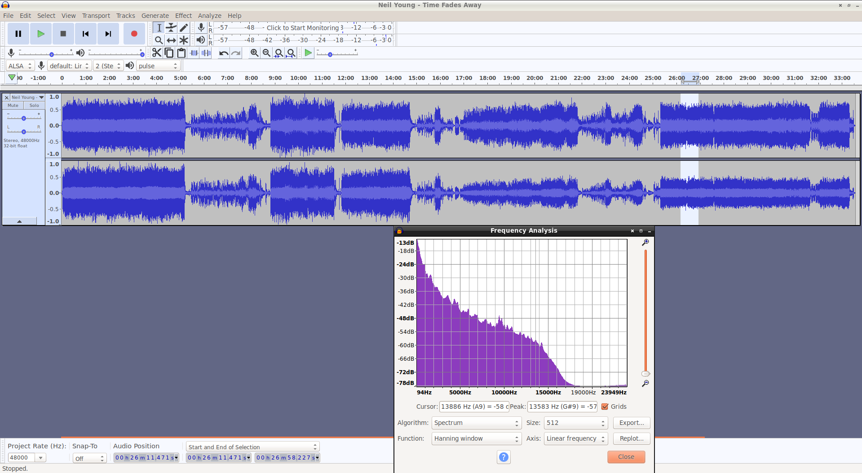Open the recording channels dropdown
Viewport: 862px width, 473px height.
point(108,66)
